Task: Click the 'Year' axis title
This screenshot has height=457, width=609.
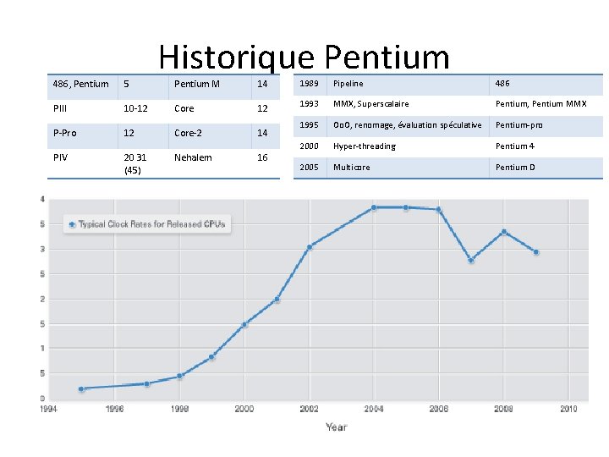Action: (x=337, y=427)
